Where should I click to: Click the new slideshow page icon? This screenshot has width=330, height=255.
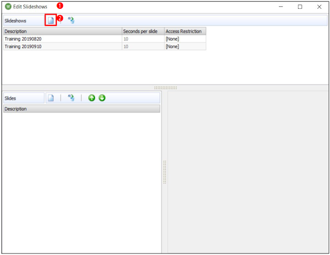51,20
